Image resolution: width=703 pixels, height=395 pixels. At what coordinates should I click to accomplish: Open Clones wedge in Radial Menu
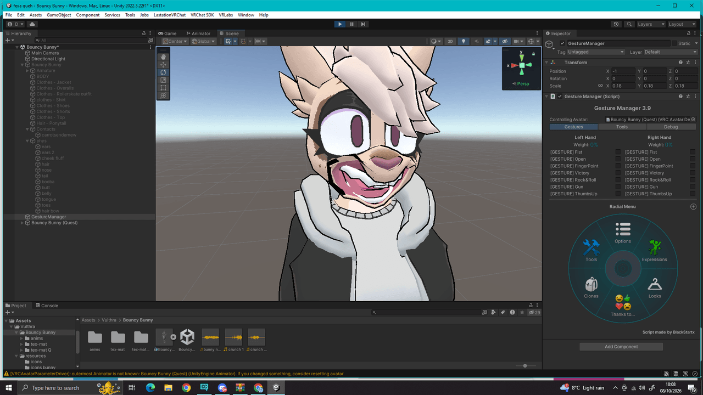pyautogui.click(x=591, y=287)
